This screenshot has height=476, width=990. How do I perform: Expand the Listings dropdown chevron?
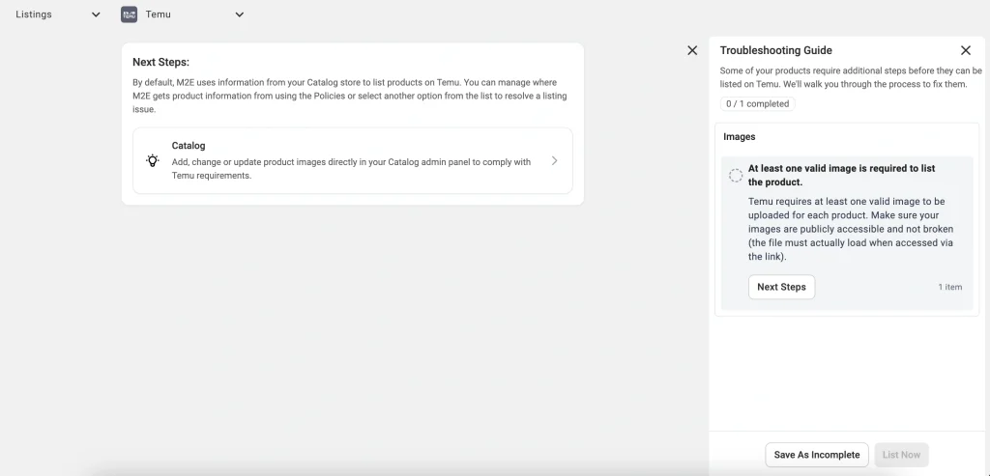coord(95,14)
